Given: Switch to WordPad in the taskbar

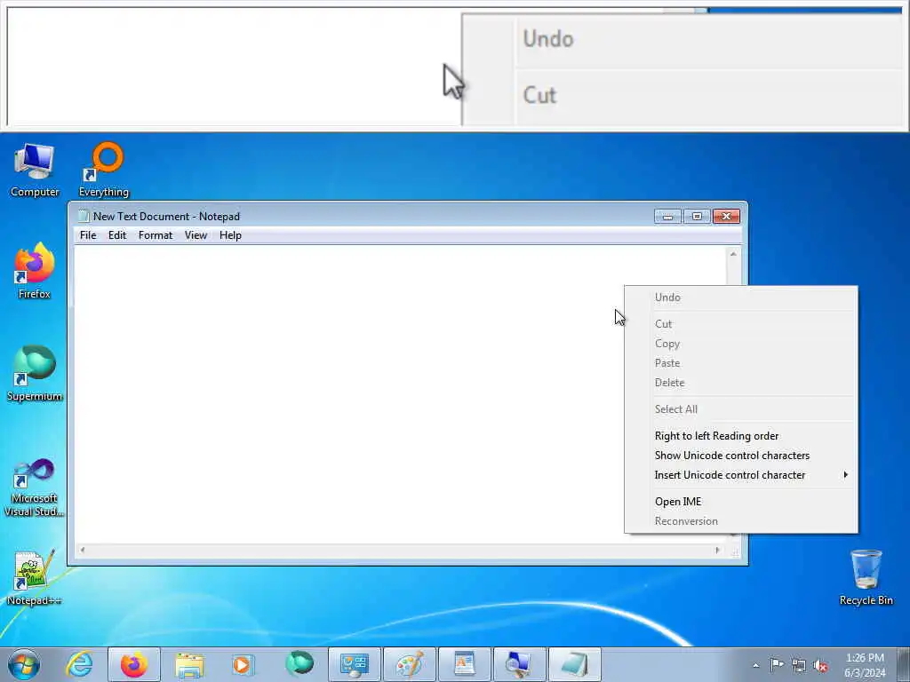Looking at the screenshot, I should click(465, 664).
